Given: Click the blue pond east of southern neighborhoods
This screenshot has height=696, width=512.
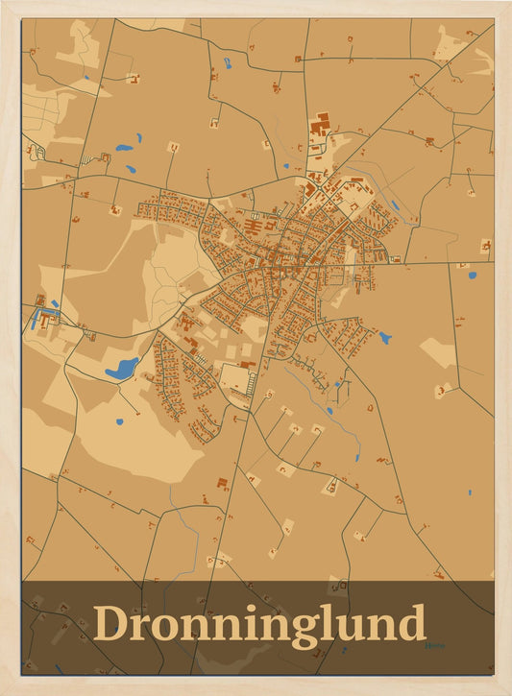Looking at the screenshot, I should [385, 338].
